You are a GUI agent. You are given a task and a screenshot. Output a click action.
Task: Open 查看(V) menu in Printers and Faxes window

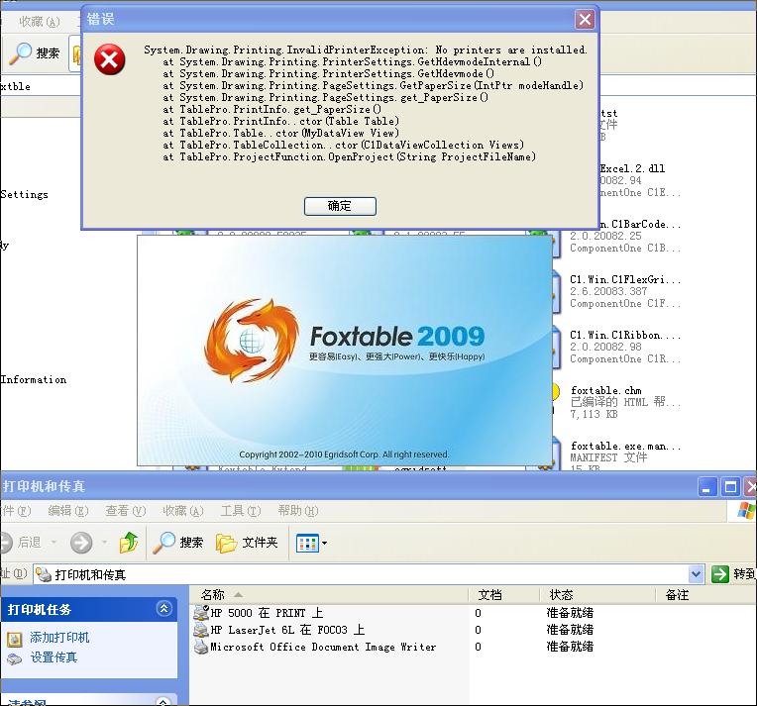point(126,511)
